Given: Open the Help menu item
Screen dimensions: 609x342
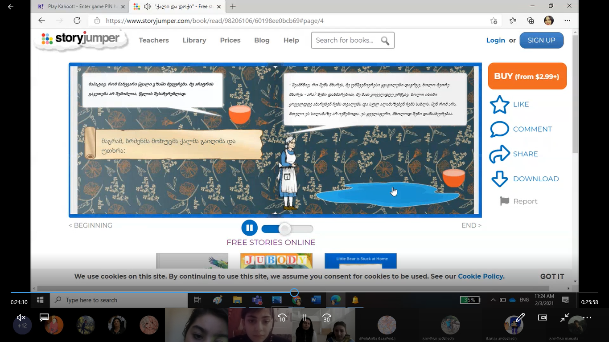Looking at the screenshot, I should (291, 40).
